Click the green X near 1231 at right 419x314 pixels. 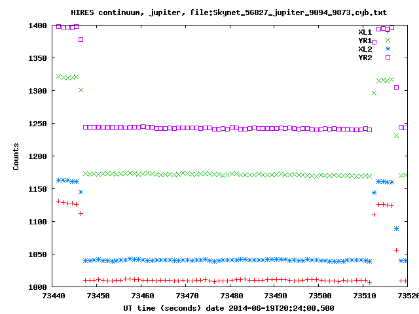396,135
